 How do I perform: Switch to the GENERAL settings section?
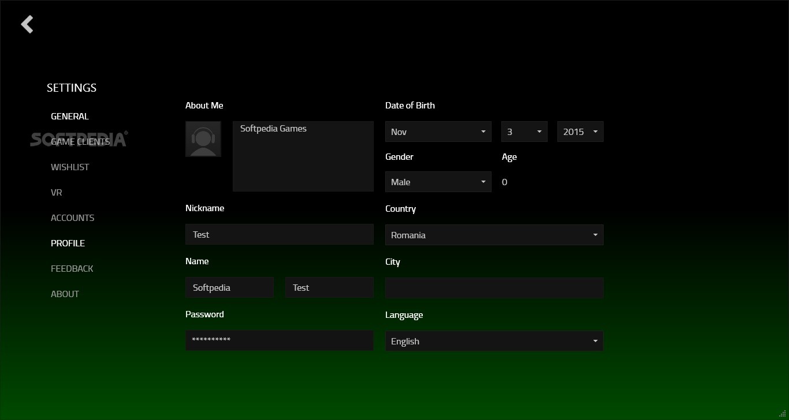(69, 116)
